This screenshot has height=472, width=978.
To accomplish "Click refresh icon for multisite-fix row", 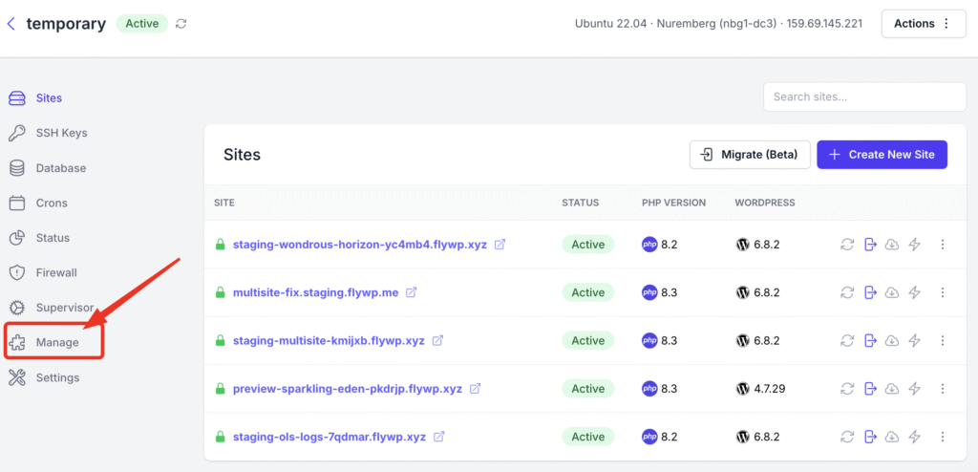I will (x=847, y=292).
